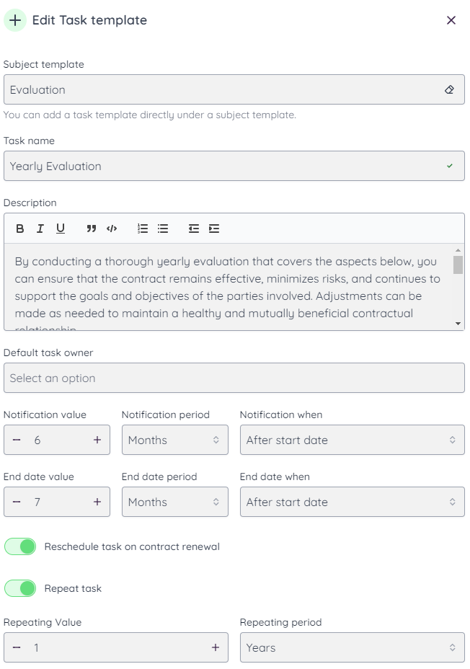This screenshot has width=470, height=669.
Task: Increase the Notification value with the plus stepper
Action: (97, 440)
